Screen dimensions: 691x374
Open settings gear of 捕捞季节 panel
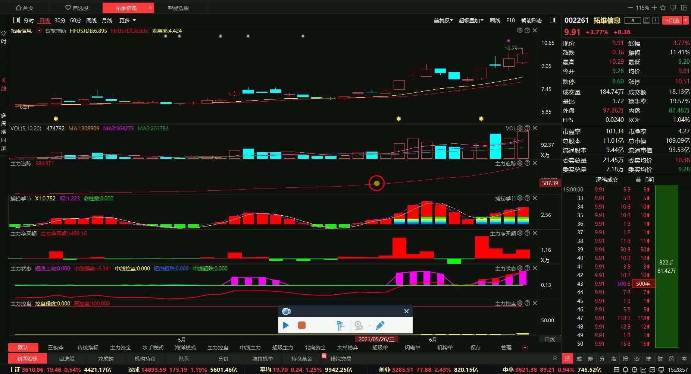520,198
